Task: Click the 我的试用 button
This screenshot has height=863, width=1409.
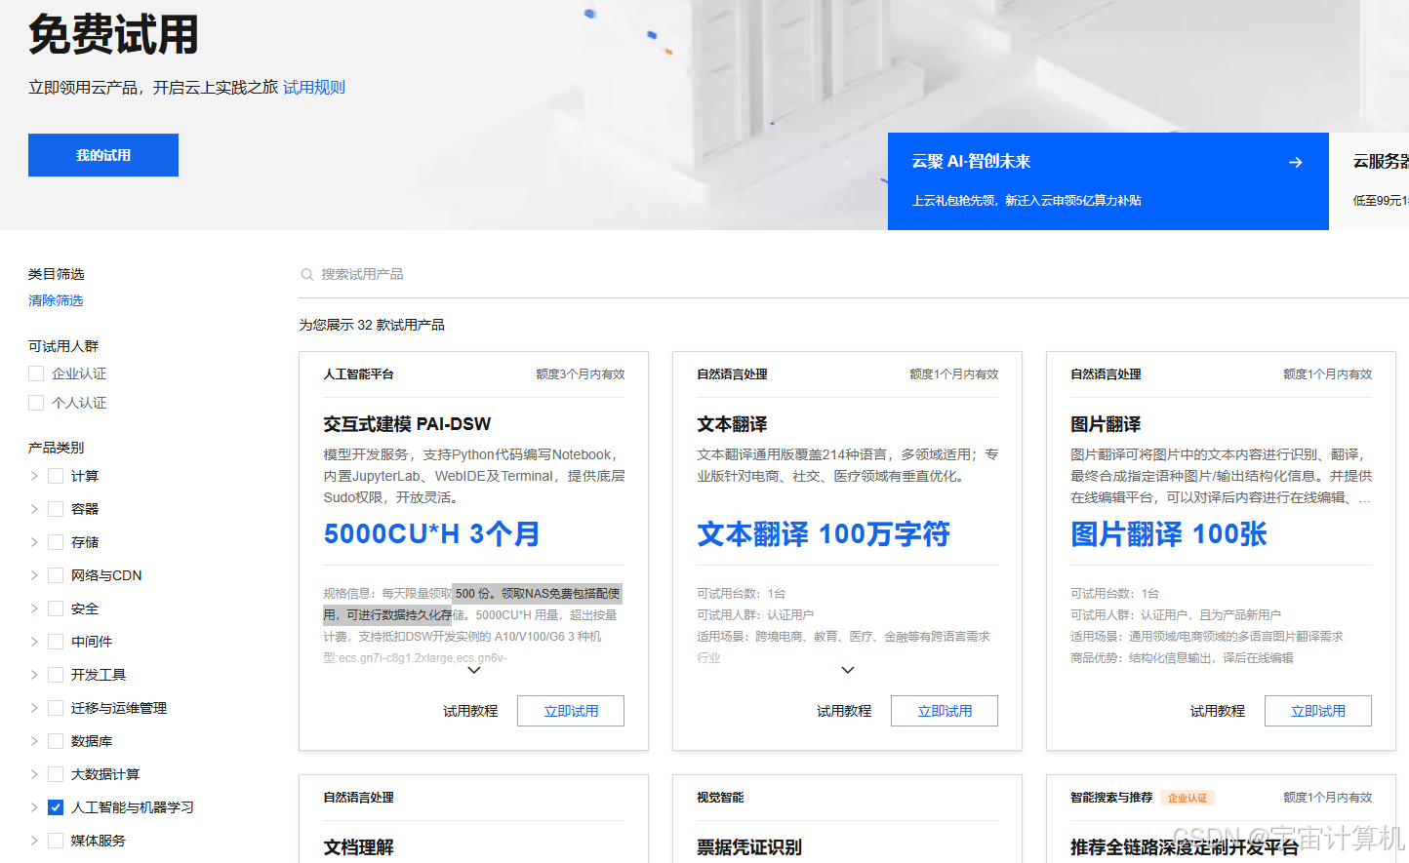Action: point(102,154)
